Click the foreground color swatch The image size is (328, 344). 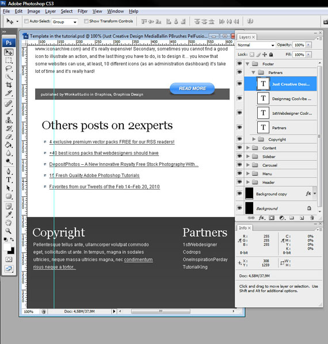[7, 247]
